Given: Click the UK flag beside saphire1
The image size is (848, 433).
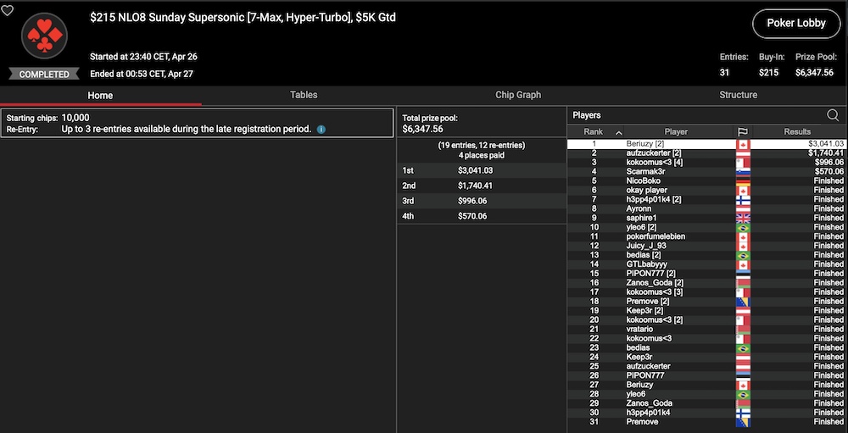Looking at the screenshot, I should 742,218.
